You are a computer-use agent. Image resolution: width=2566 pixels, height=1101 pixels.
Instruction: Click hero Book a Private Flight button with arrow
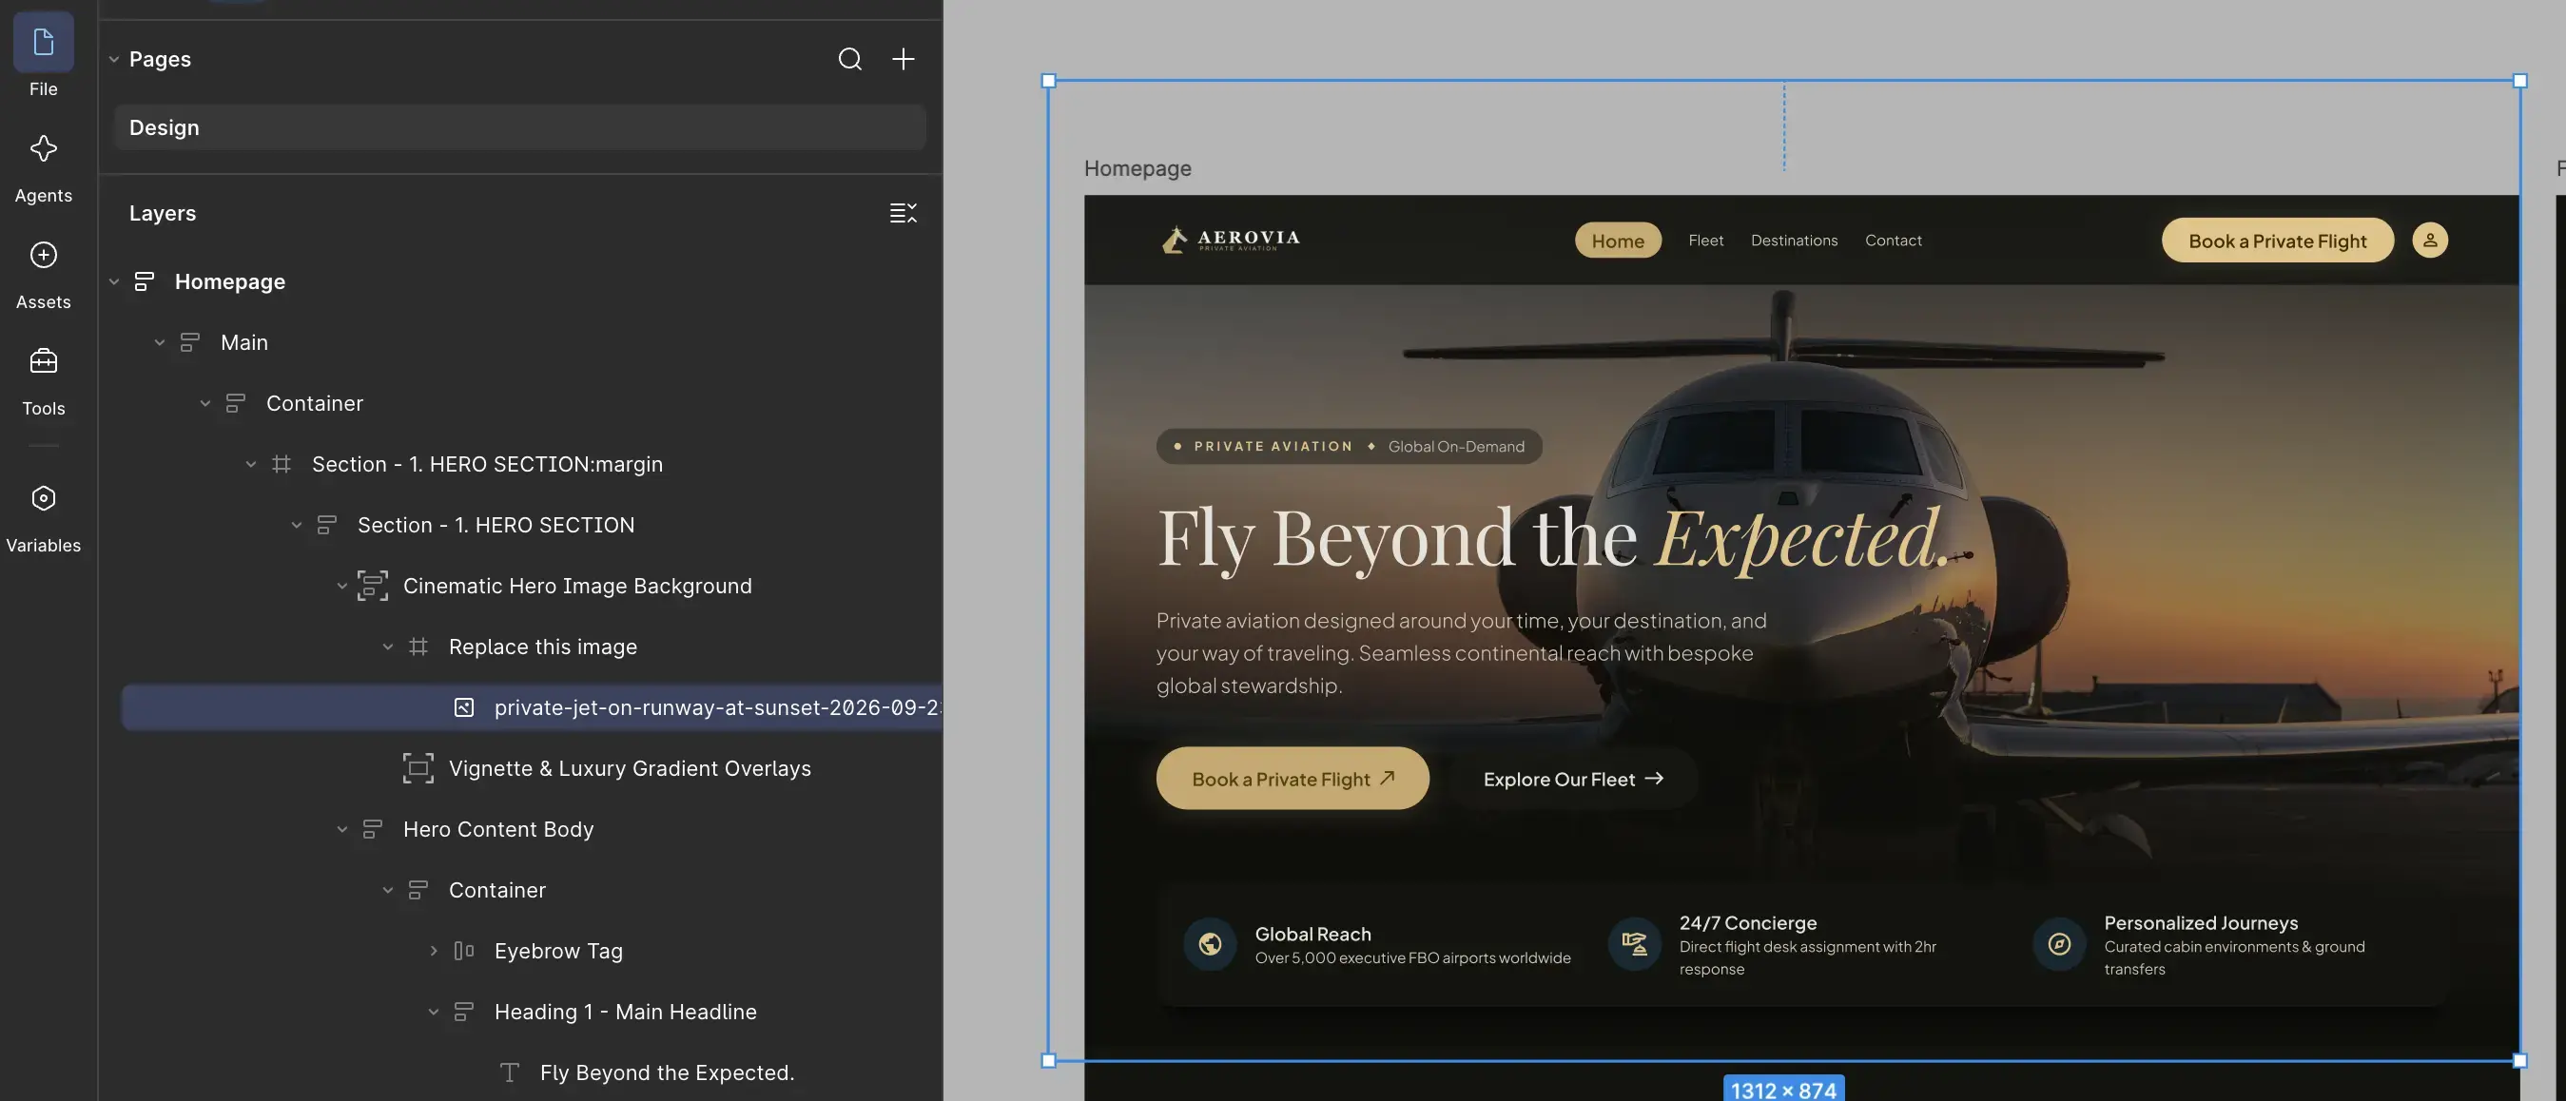[1292, 779]
